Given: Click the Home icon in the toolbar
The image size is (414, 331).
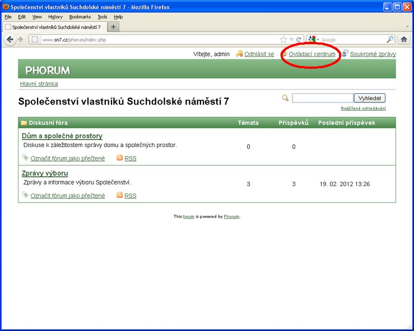Looking at the screenshot, I should [403, 40].
